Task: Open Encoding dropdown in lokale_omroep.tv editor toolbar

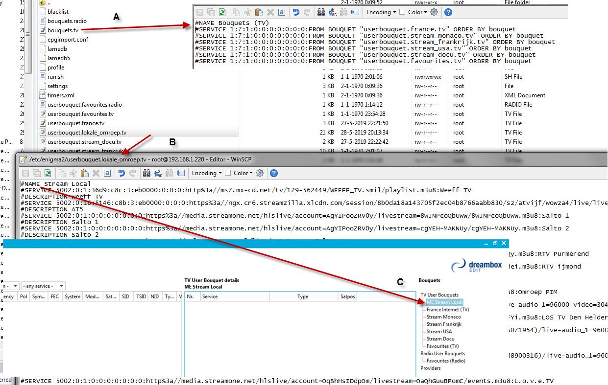Action: [x=207, y=173]
